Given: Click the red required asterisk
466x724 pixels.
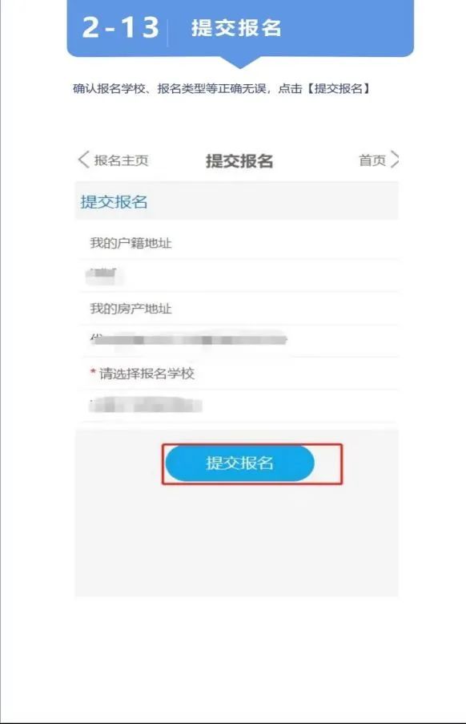Looking at the screenshot, I should click(x=93, y=372).
